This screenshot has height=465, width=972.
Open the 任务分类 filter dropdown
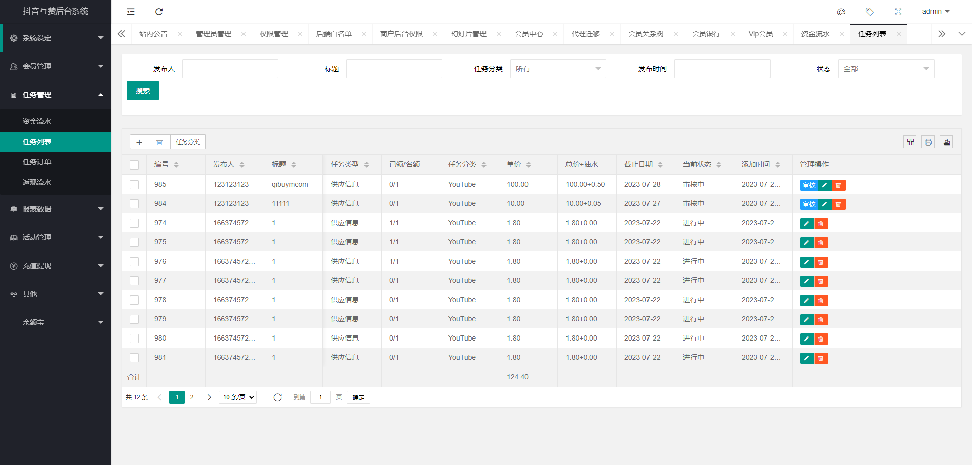[558, 69]
